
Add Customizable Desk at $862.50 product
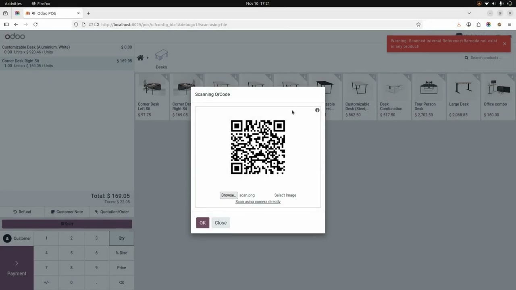tap(359, 97)
